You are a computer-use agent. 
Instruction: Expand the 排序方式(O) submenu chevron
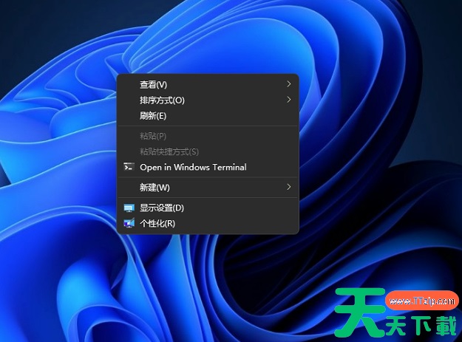coord(289,100)
